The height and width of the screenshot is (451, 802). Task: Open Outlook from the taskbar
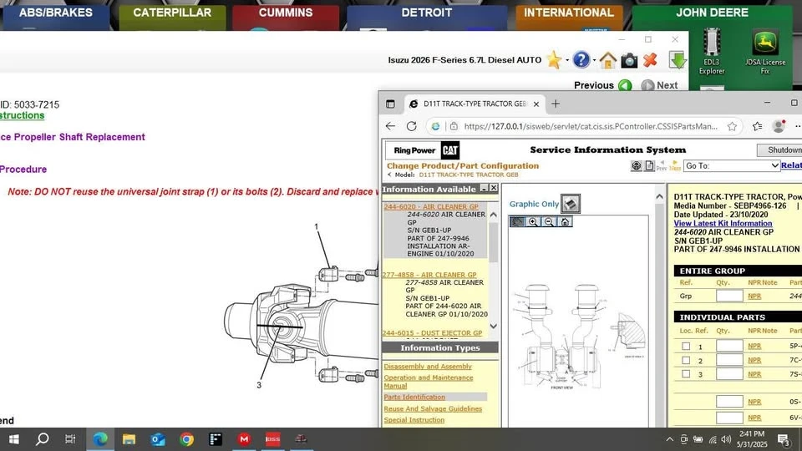coord(158,439)
